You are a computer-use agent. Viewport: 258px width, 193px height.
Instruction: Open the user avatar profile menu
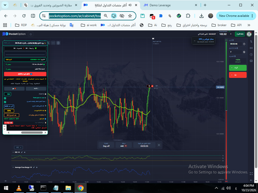[x=249, y=34]
